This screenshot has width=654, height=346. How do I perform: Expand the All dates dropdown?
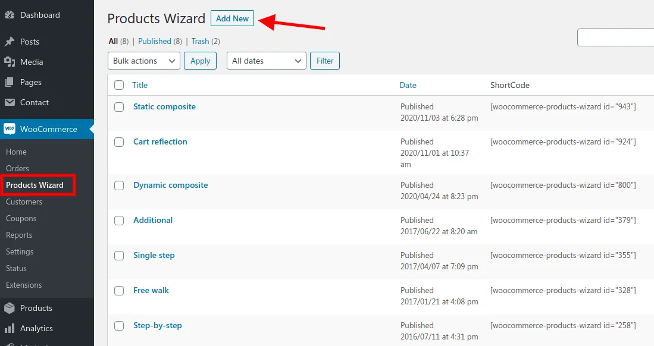[267, 61]
